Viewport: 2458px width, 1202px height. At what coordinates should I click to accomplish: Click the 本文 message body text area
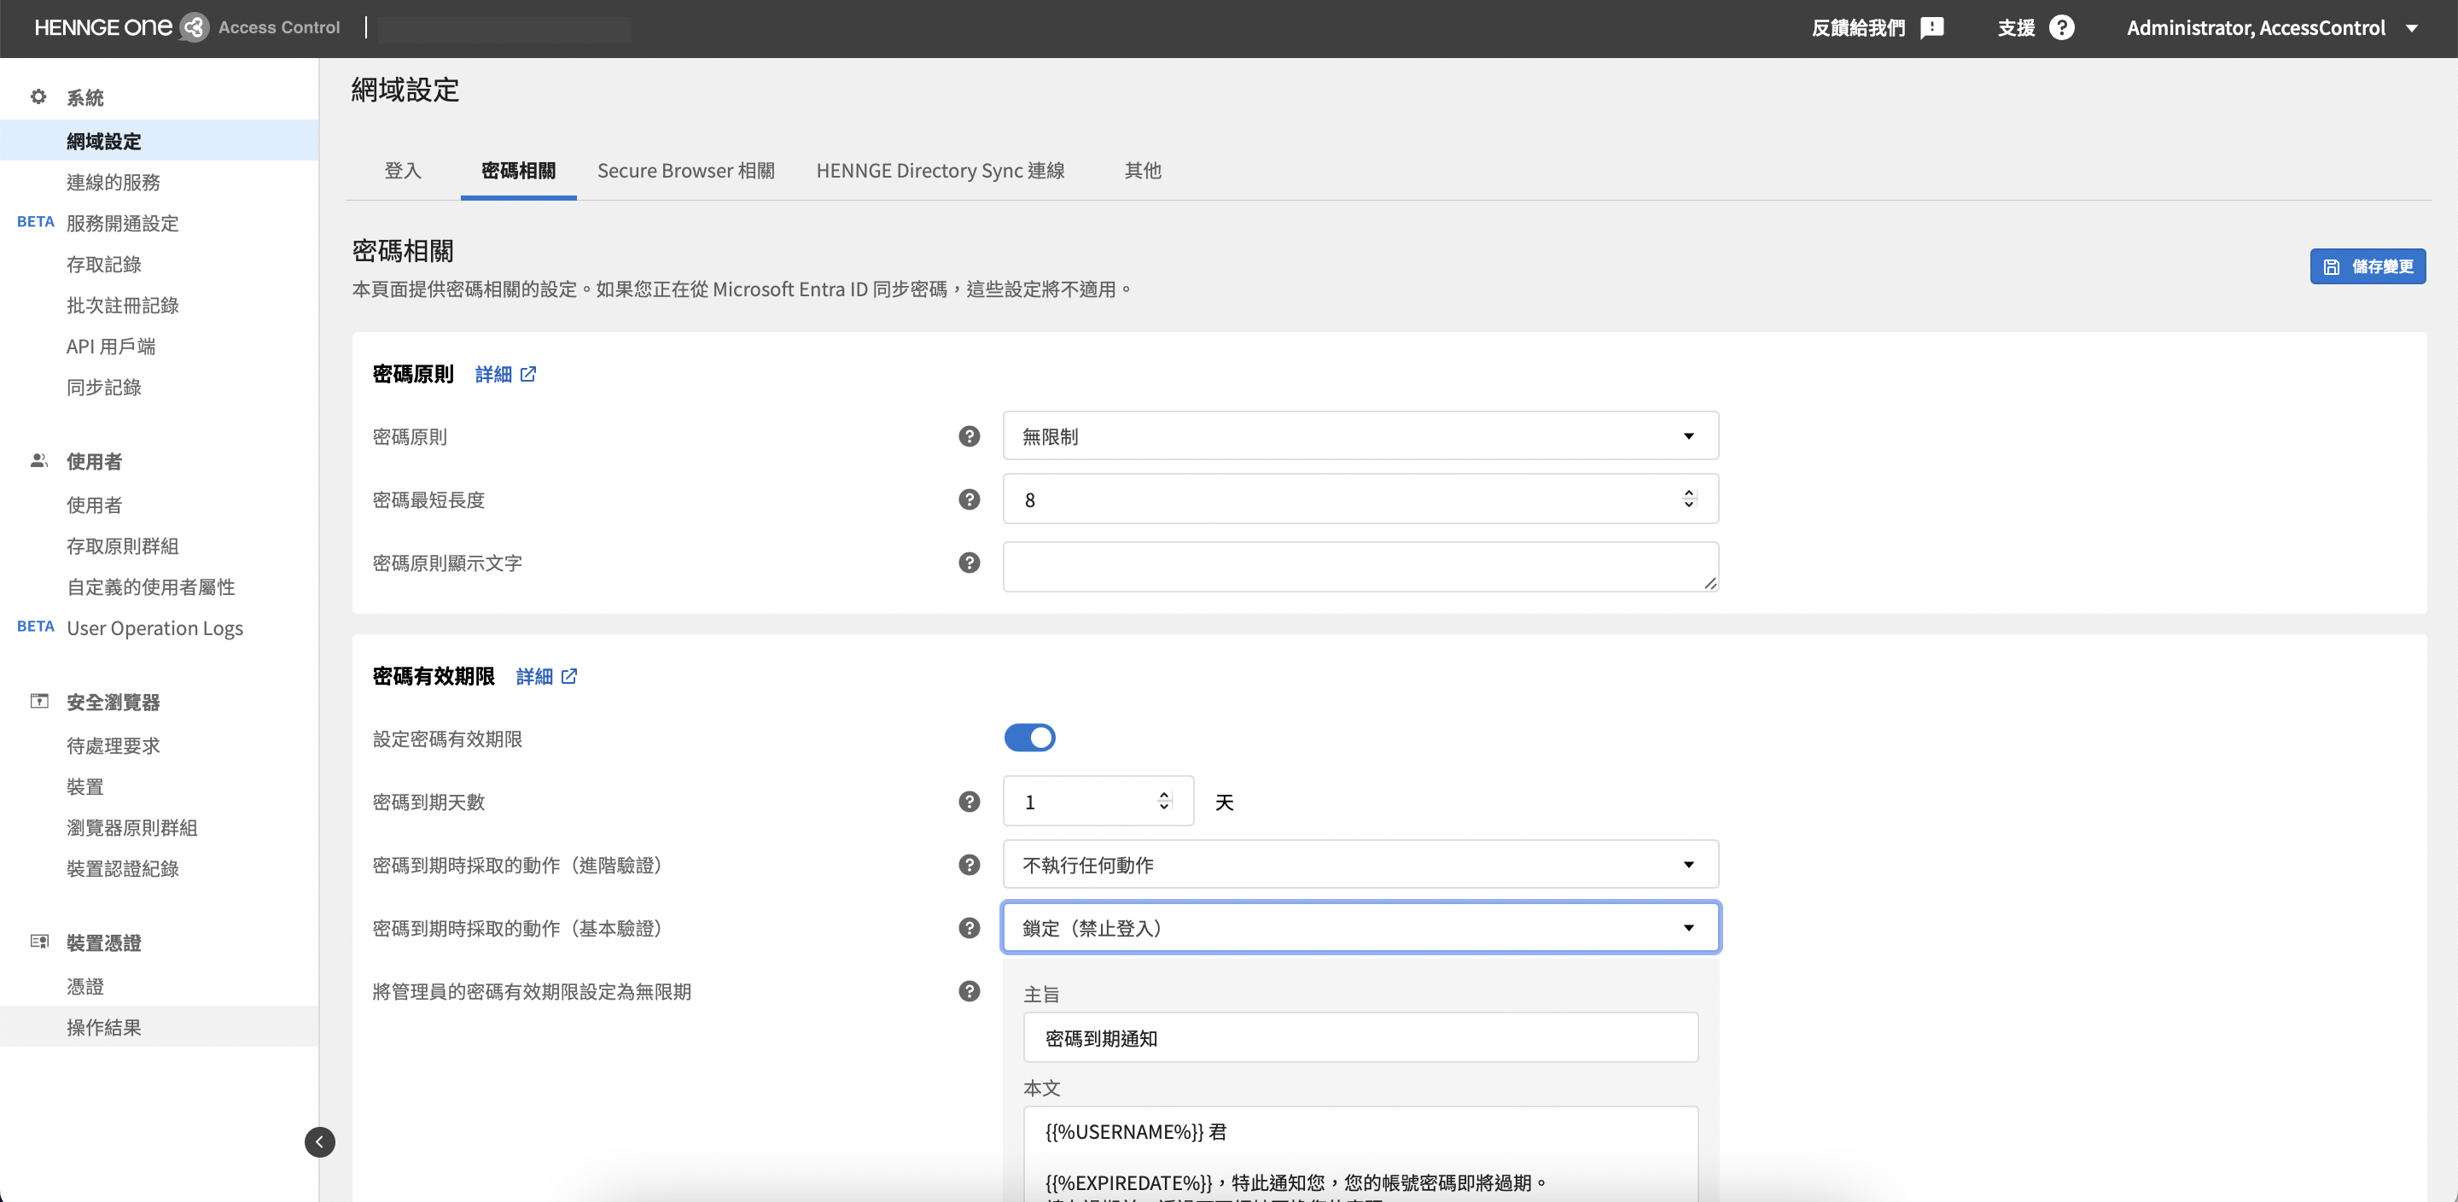(x=1360, y=1153)
